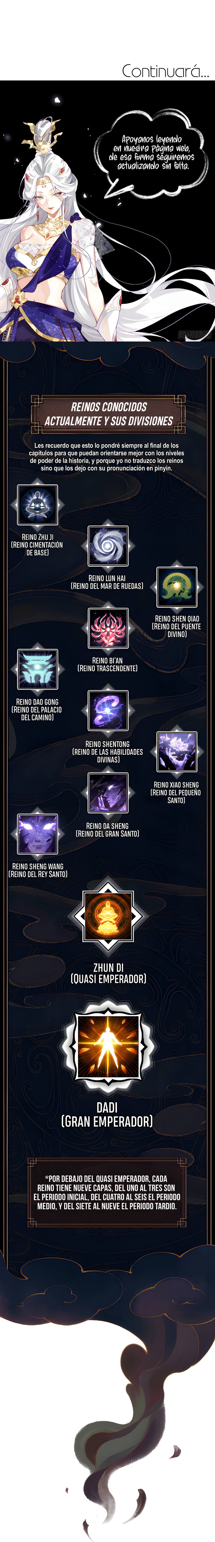Click the Reino Lun Hai caption text
The height and width of the screenshot is (1542, 215).
point(107,582)
